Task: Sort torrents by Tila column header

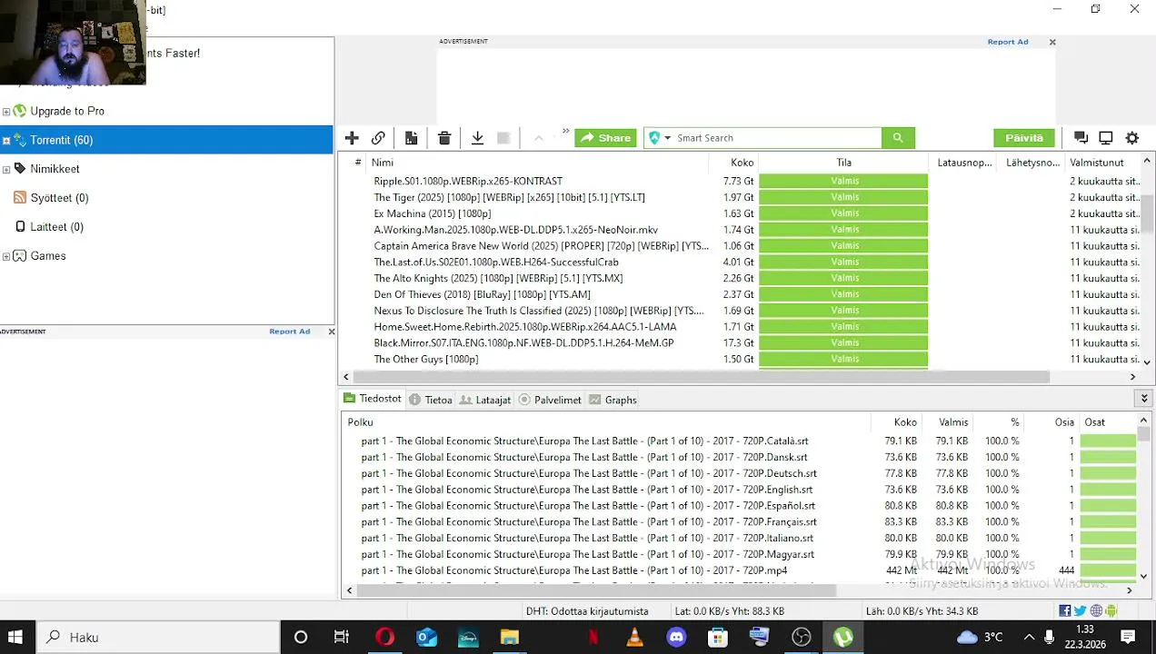Action: pyautogui.click(x=843, y=163)
